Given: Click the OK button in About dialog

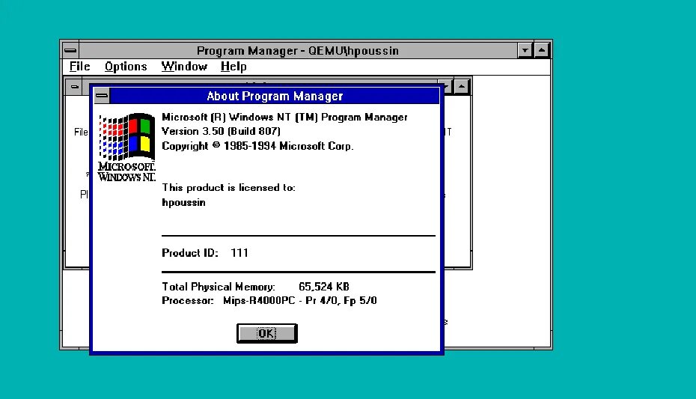Looking at the screenshot, I should (266, 333).
